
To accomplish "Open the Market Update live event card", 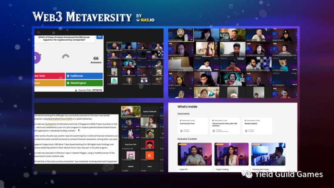I will 258,126.
